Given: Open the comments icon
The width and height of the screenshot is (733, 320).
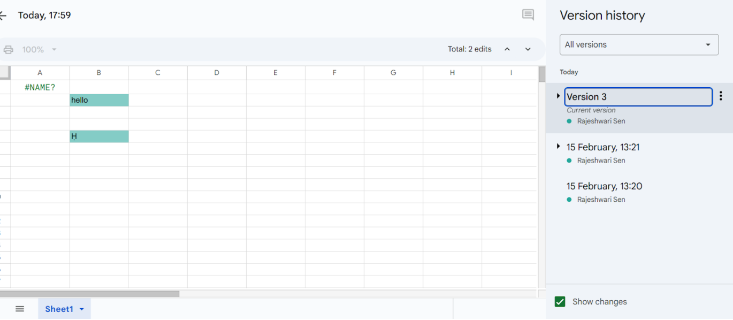Looking at the screenshot, I should (528, 15).
